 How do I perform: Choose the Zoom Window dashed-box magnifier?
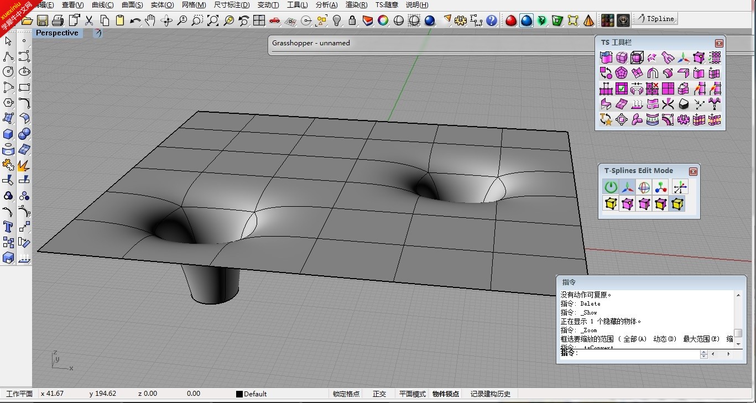[x=197, y=21]
